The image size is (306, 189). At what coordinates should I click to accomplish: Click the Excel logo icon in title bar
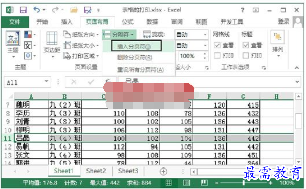pyautogui.click(x=9, y=10)
